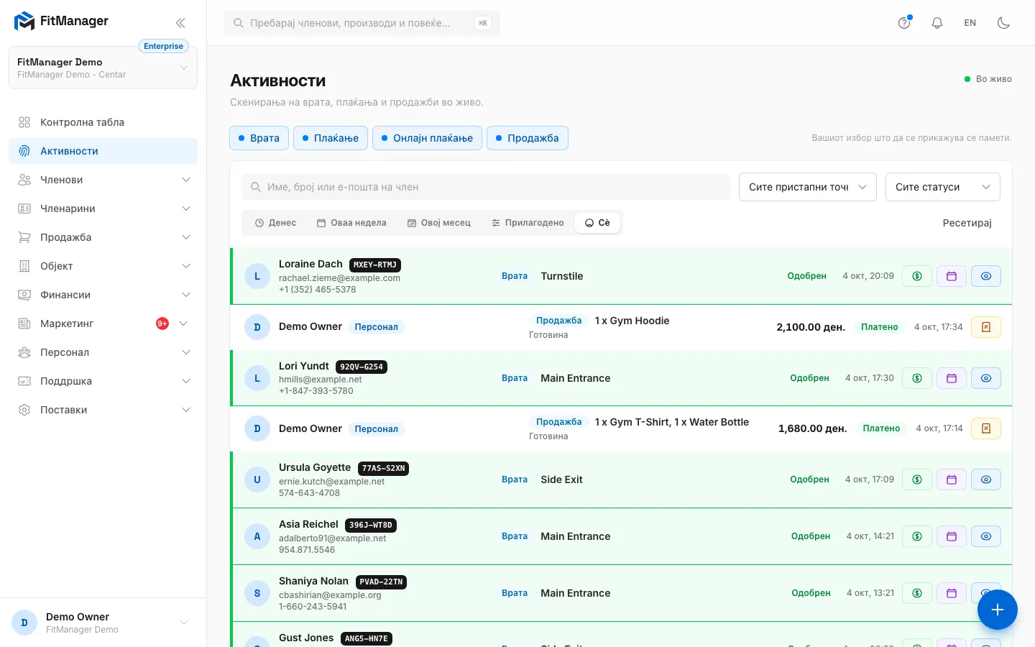The image size is (1035, 647).
Task: View details eye icon for Ursula Goyette
Action: tap(986, 479)
